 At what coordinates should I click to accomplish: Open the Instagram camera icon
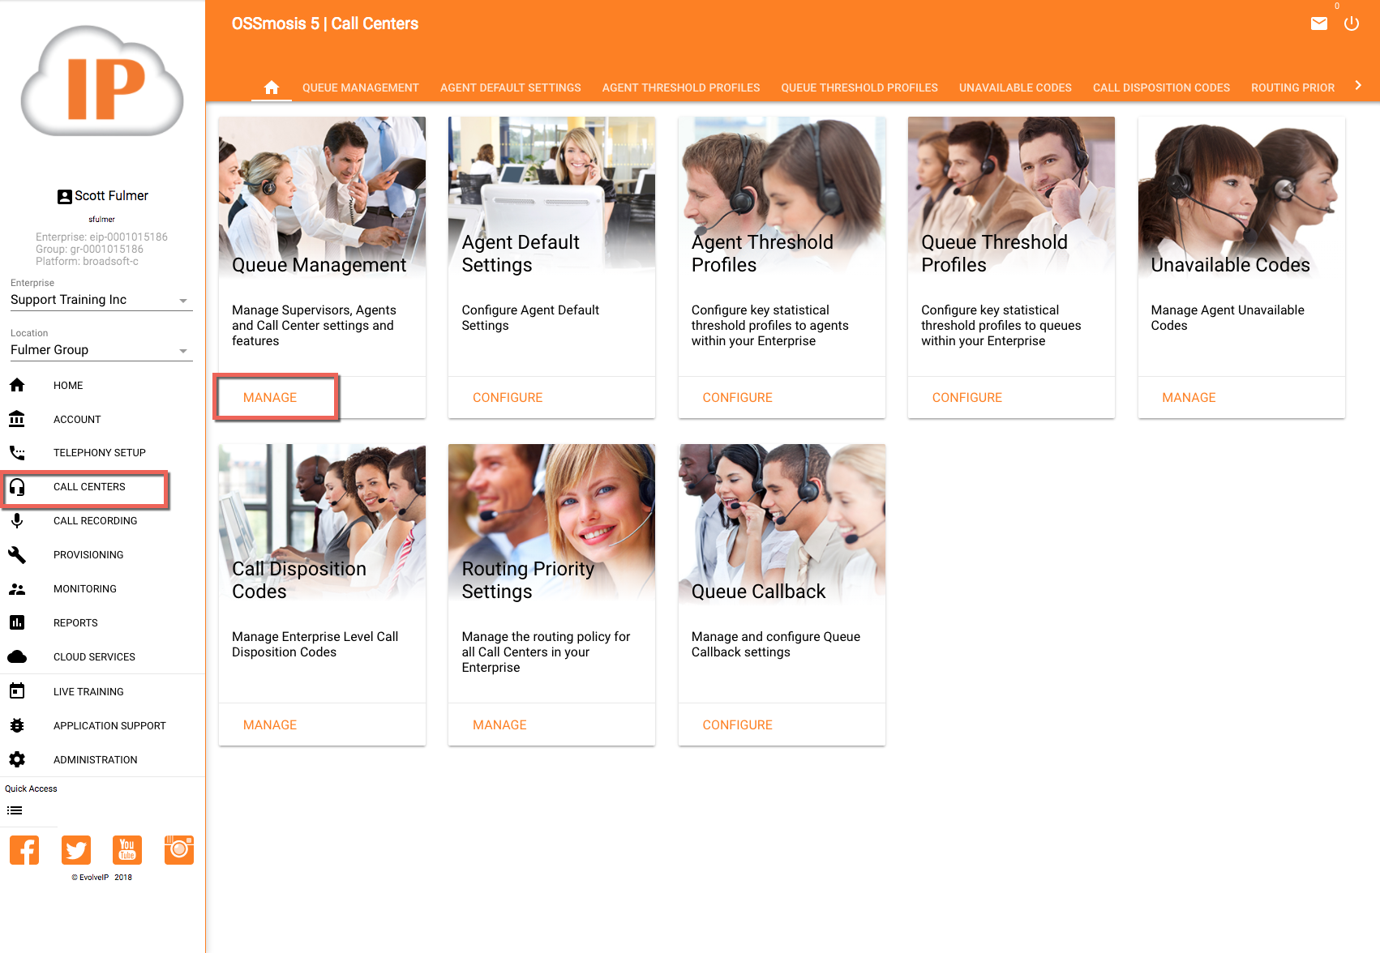[178, 850]
